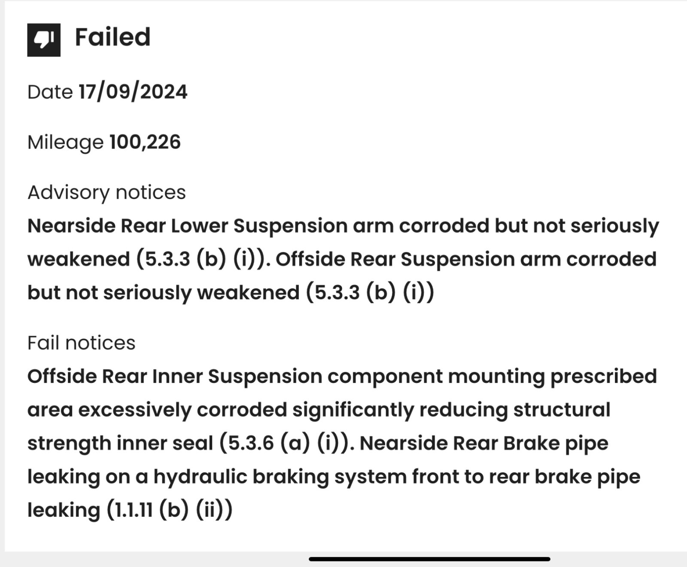Tap the home indicator bar at bottom
Viewport: 687px width, 567px height.
[x=429, y=559]
